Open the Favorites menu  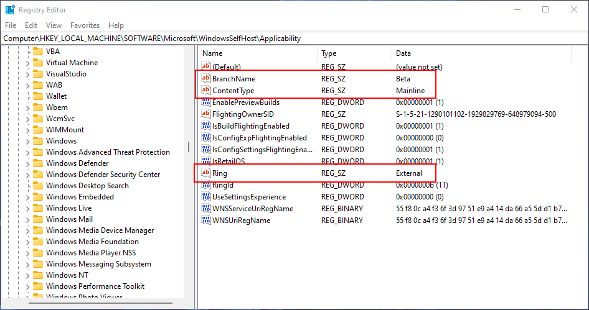[85, 25]
